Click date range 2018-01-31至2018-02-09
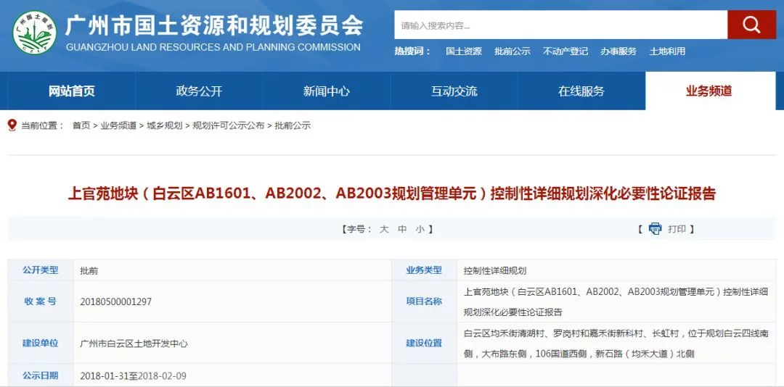Viewport: 784px width, 387px height. 133,375
